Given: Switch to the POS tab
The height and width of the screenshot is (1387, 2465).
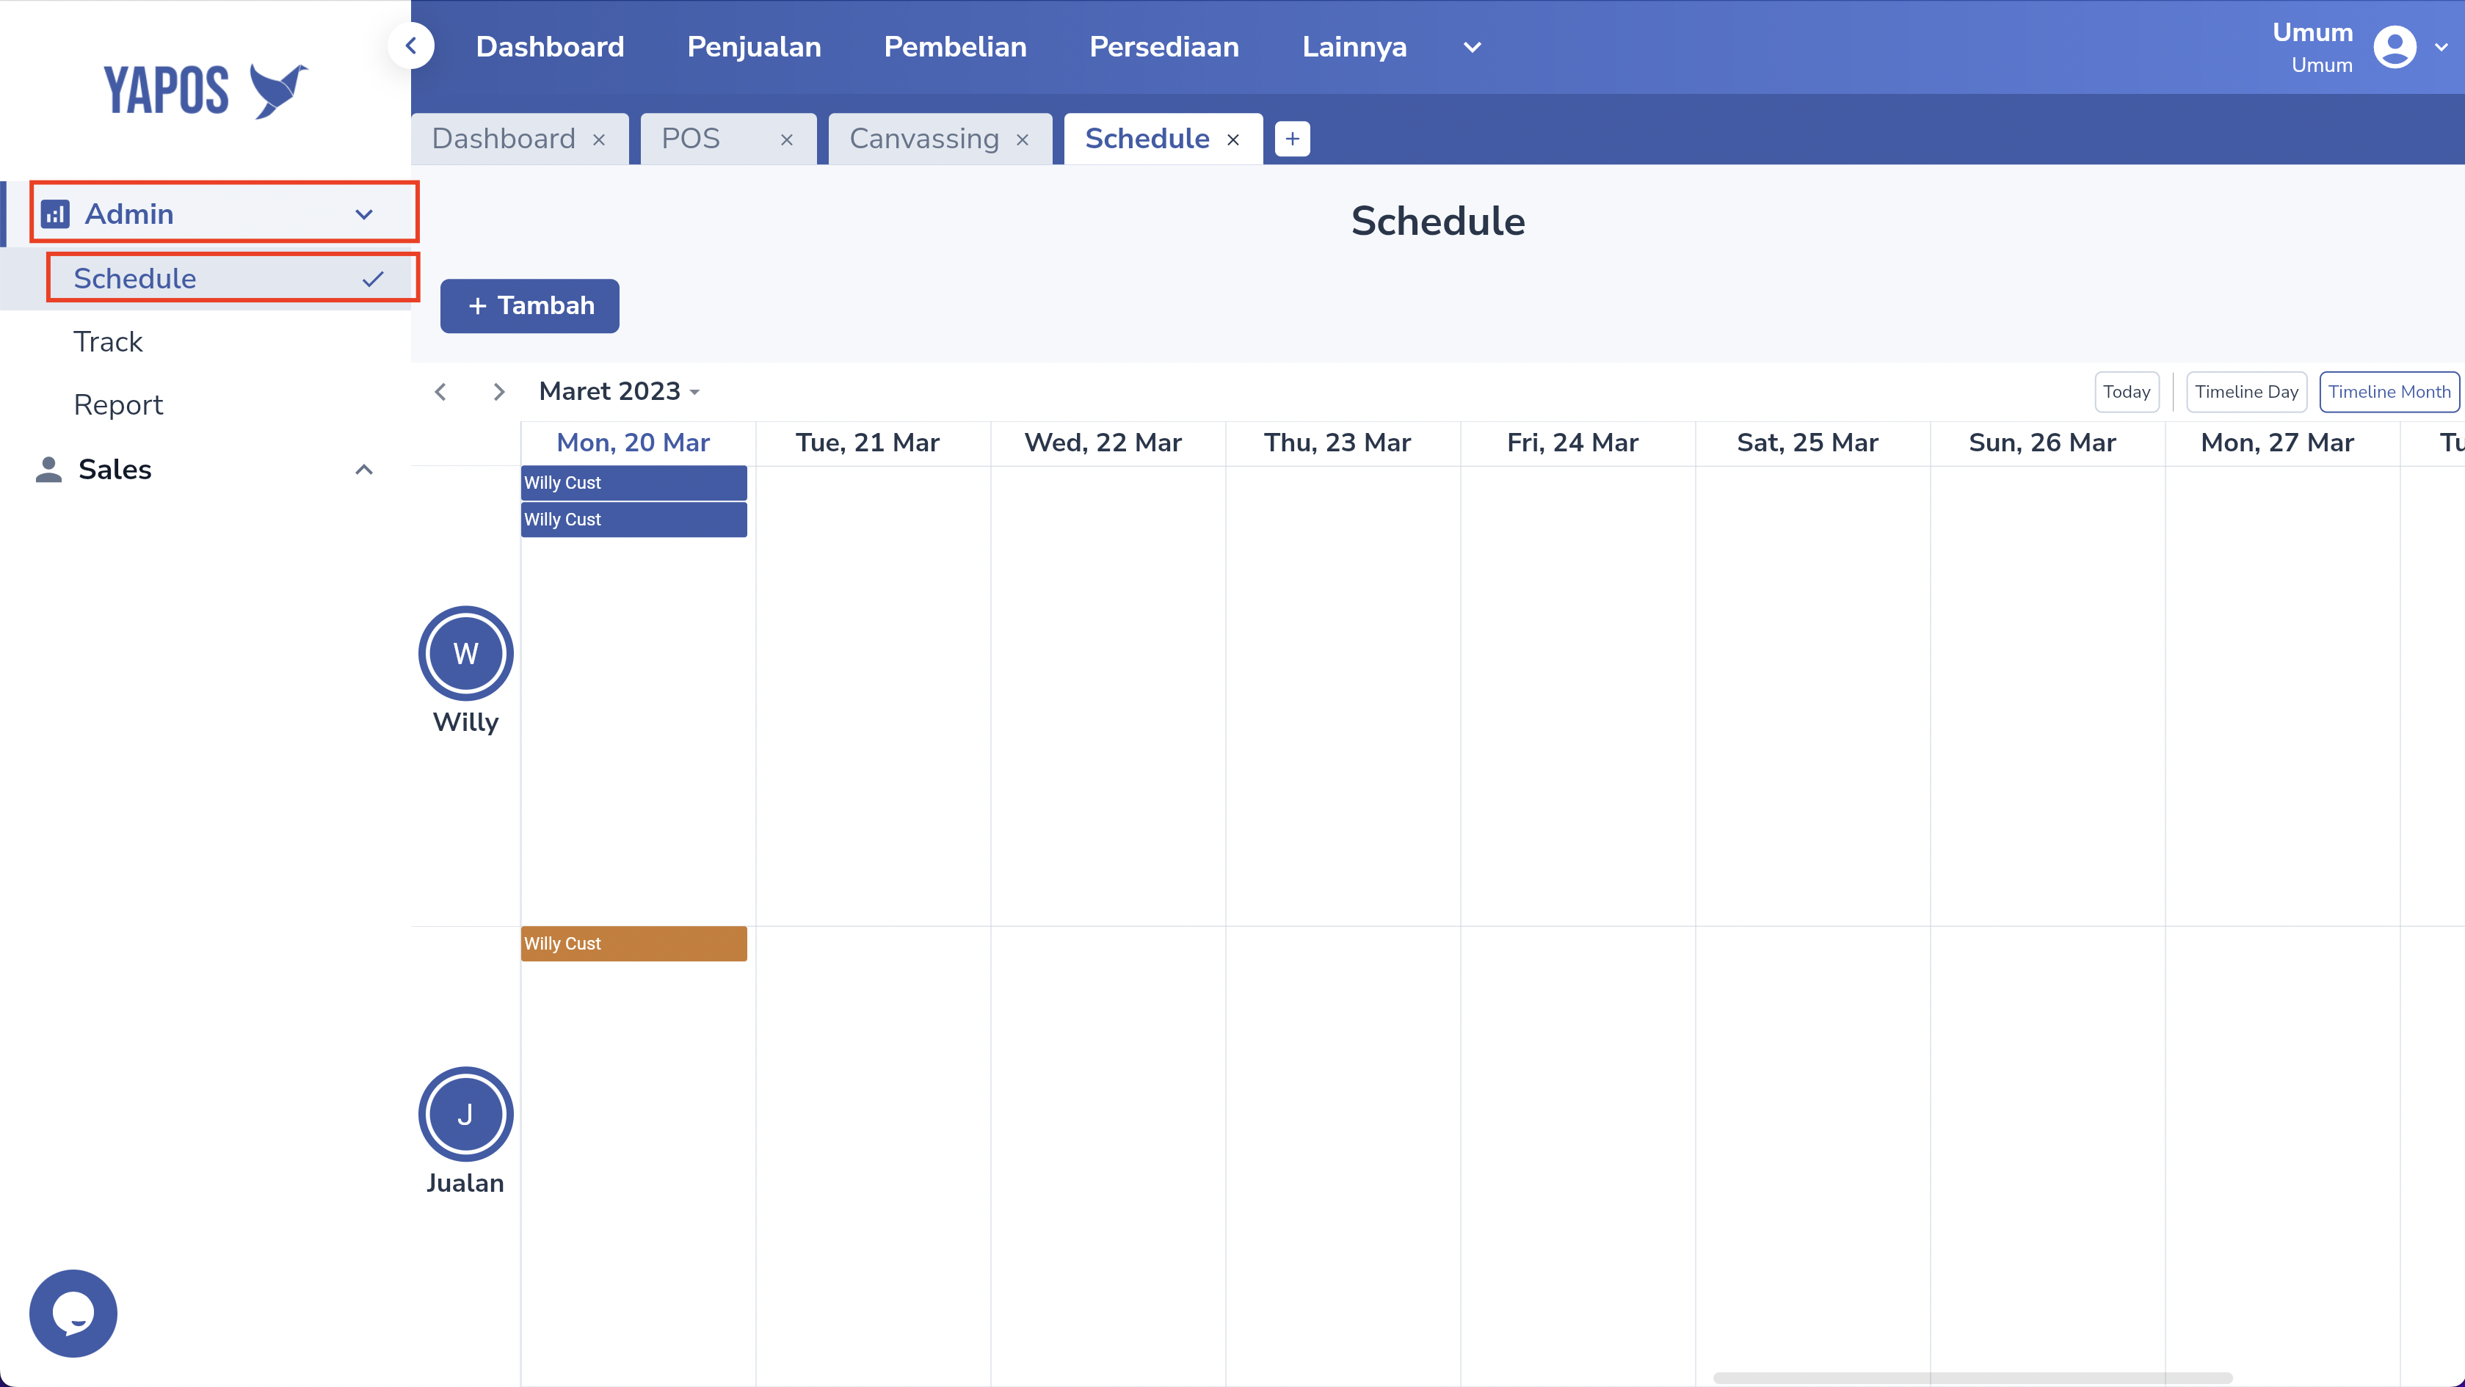Looking at the screenshot, I should pos(691,139).
